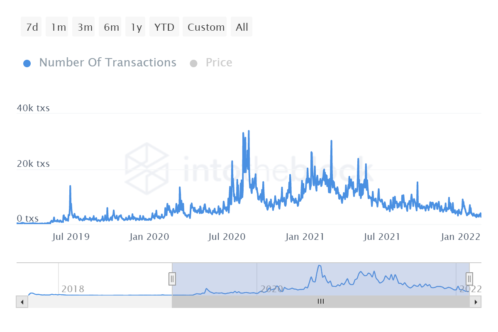Toggle the Price series
Viewport: 498px width, 332px height.
219,63
